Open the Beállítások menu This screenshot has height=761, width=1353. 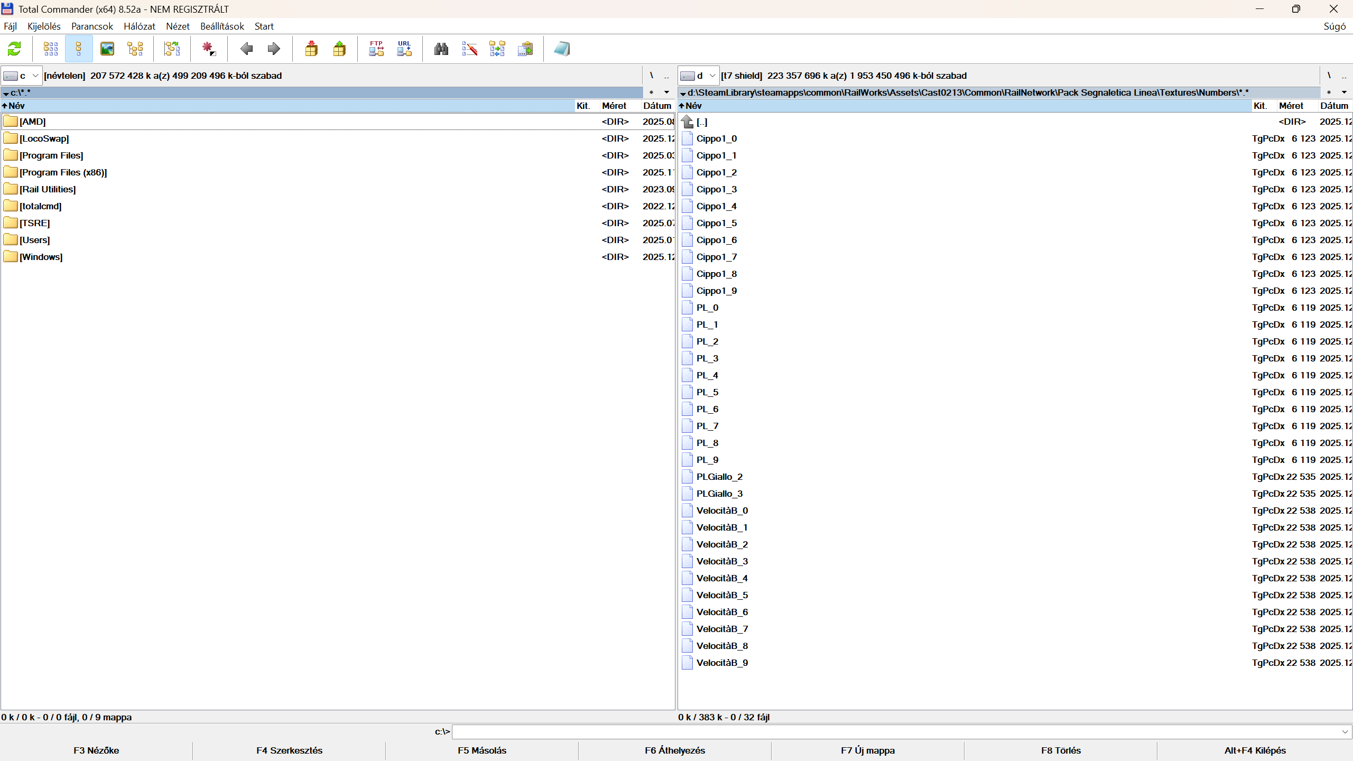[222, 26]
